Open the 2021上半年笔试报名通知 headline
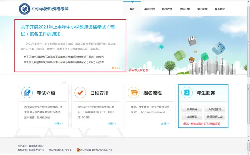Viewport: 250px width, 155px height. coord(68,31)
